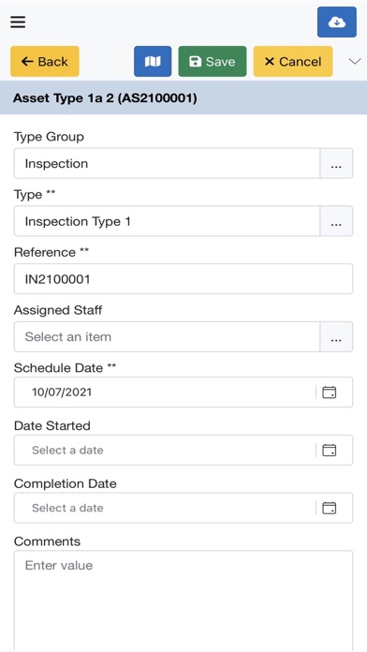The image size is (367, 652).
Task: Open the map view button
Action: [x=153, y=62]
